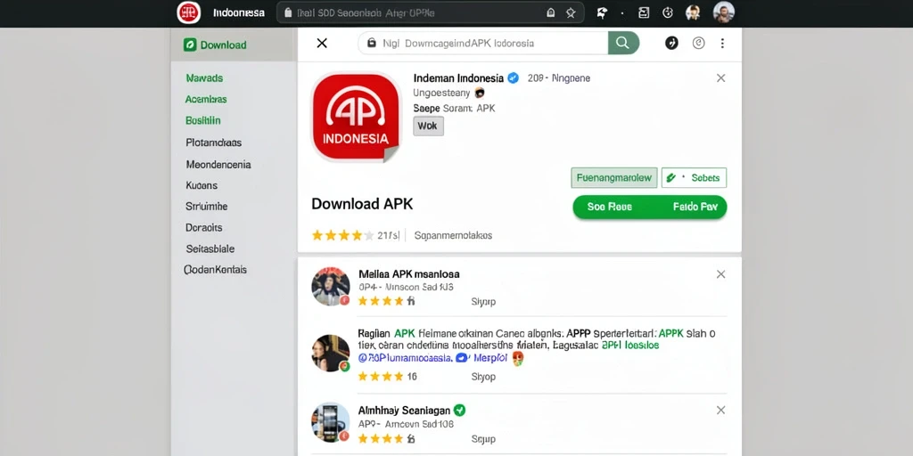Click Srjup in the Almhnay review
Image resolution: width=913 pixels, height=456 pixels.
pyautogui.click(x=483, y=439)
